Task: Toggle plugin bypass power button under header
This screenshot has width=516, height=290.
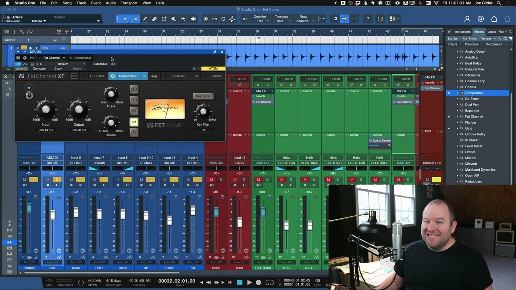Action: (18, 64)
